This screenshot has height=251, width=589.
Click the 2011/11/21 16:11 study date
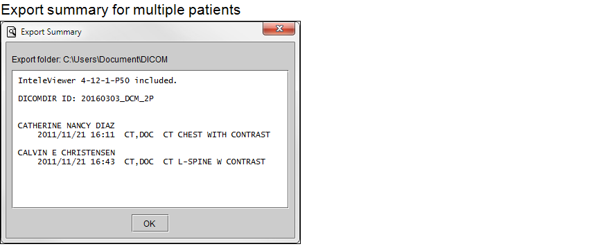pos(76,135)
